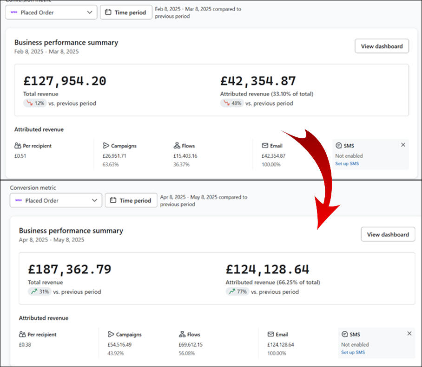Click View dashboard for Apr 8 – May 8 summary

point(388,234)
